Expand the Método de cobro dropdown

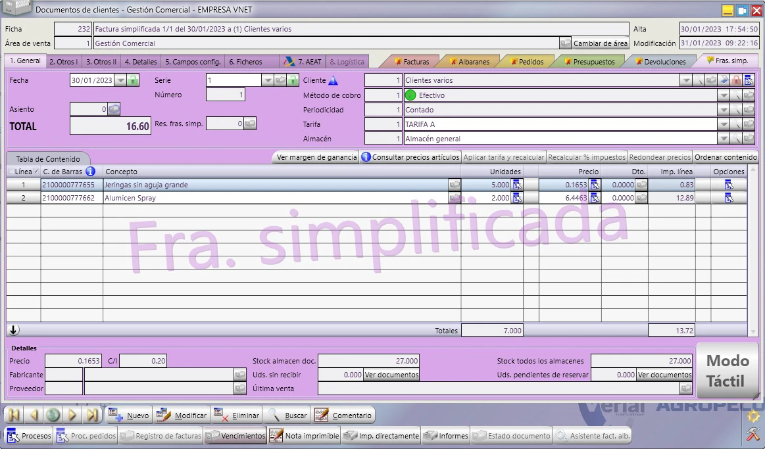point(724,95)
